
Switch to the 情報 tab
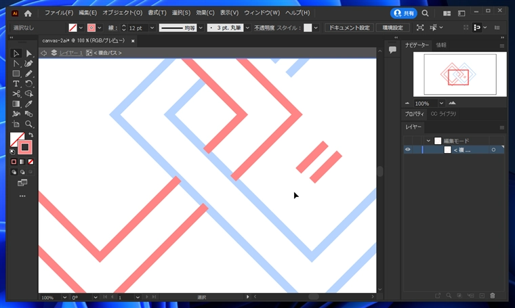(441, 45)
